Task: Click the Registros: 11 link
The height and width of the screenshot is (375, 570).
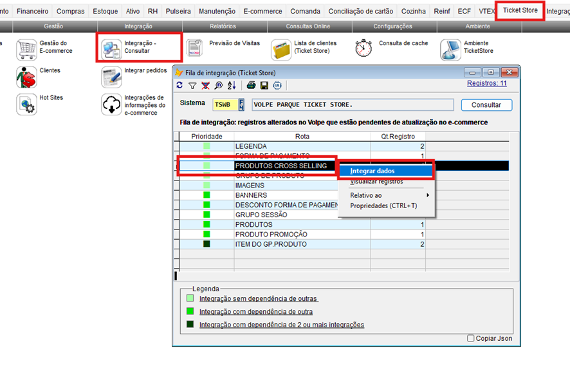Action: pyautogui.click(x=486, y=83)
